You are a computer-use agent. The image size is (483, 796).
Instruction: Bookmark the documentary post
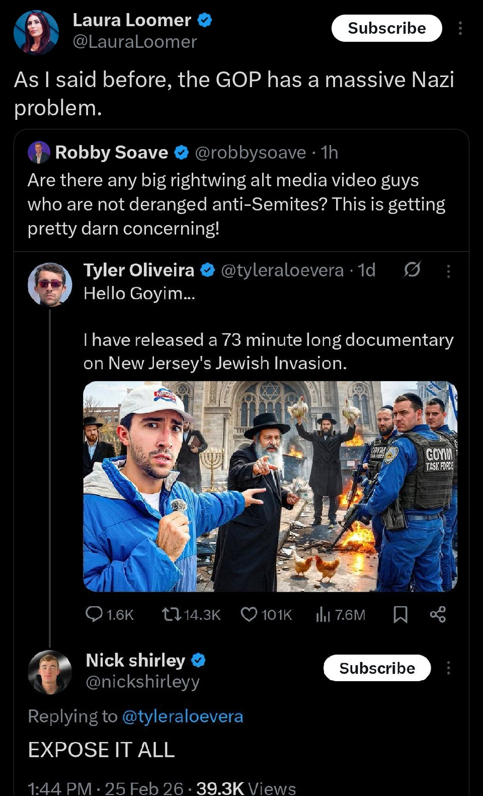[x=400, y=614]
